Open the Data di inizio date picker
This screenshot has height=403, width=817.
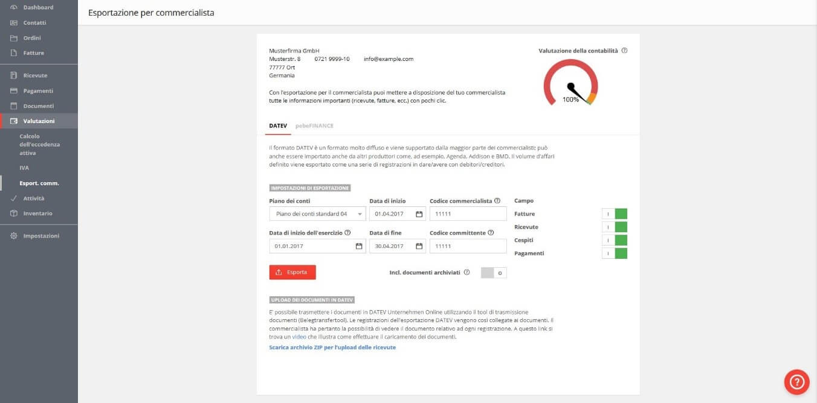click(419, 214)
